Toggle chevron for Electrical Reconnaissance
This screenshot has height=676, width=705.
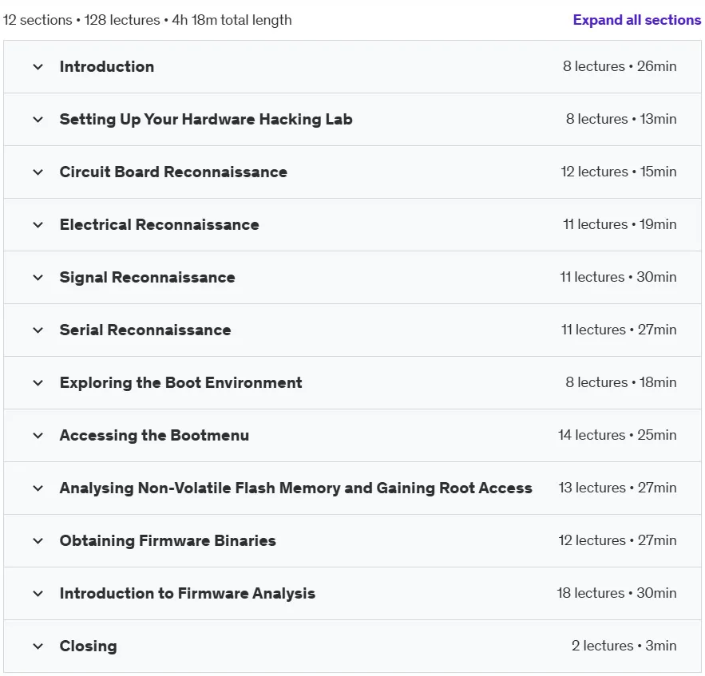click(x=38, y=225)
